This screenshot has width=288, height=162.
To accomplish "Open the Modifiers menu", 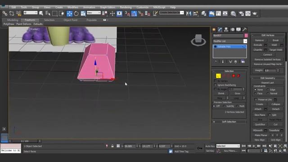I will click(x=73, y=7).
